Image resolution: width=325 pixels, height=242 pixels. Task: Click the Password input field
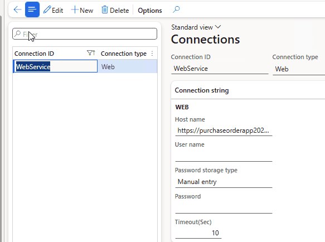coord(224,208)
